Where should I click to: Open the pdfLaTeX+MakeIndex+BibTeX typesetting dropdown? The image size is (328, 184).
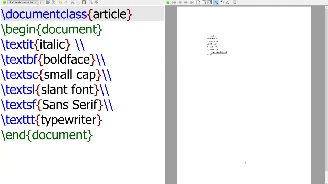point(22,2)
